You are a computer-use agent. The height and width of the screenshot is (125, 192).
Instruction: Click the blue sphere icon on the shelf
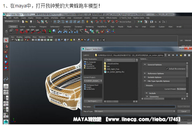click(x=54, y=31)
